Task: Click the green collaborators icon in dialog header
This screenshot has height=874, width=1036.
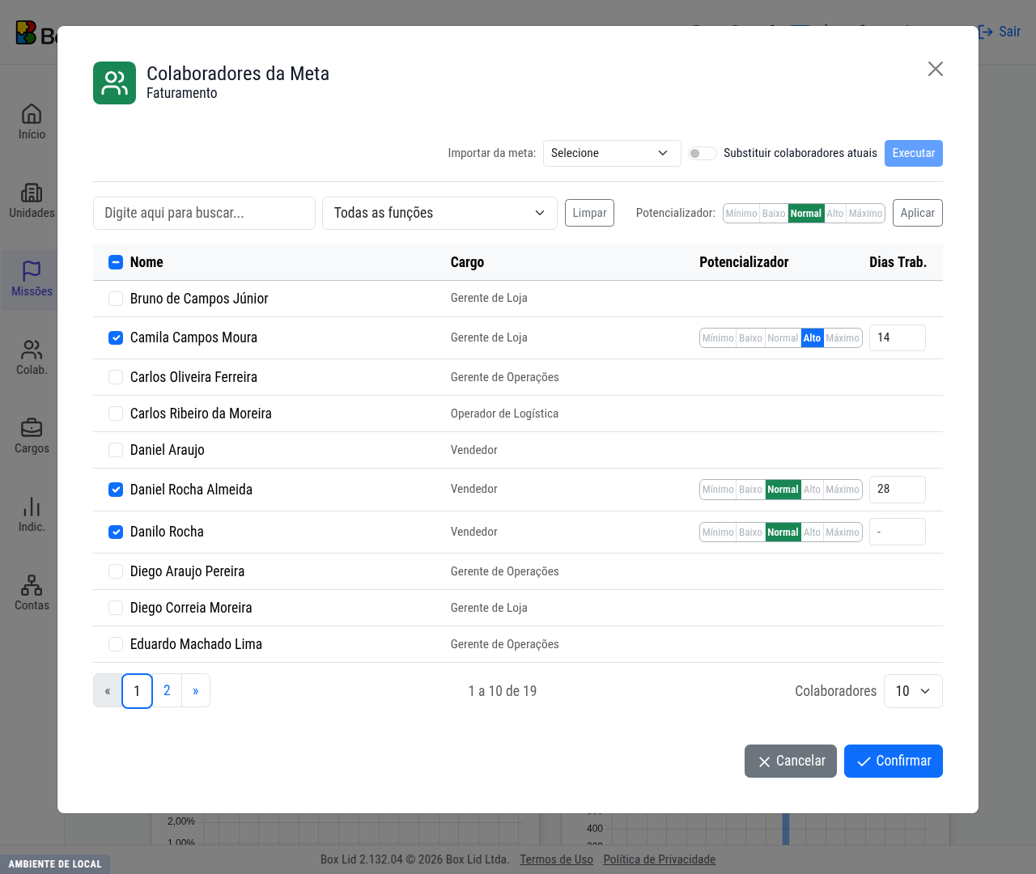Action: coord(114,83)
